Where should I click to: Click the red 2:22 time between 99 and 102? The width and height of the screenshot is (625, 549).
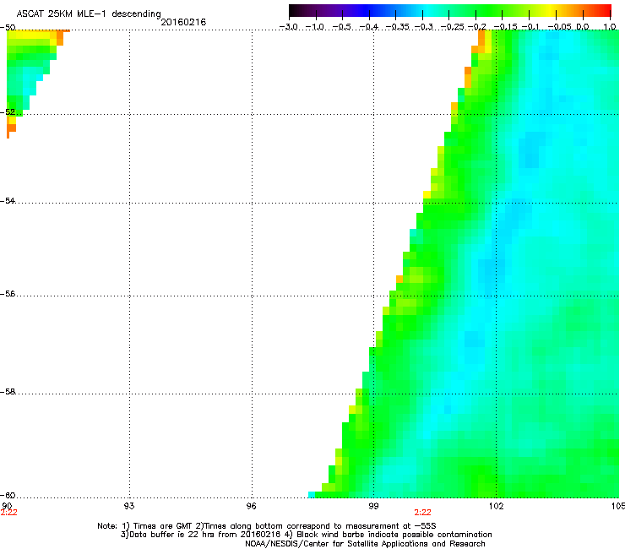(422, 513)
